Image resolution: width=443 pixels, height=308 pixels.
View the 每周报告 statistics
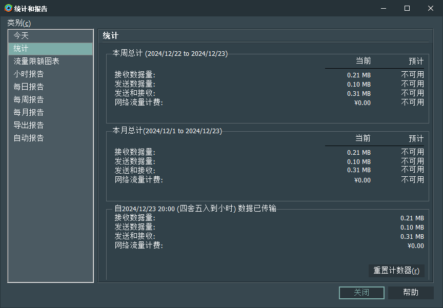28,99
